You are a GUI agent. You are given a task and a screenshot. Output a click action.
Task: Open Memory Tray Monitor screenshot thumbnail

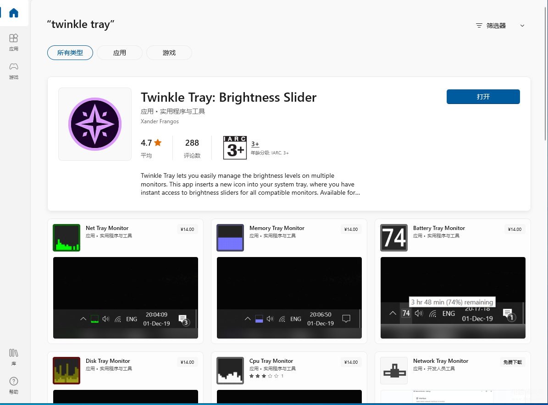click(x=289, y=298)
